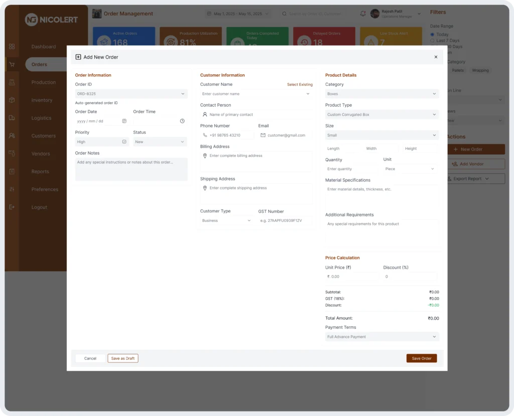514x416 pixels.
Task: Click the red Delayed Orders card
Action: (324, 37)
